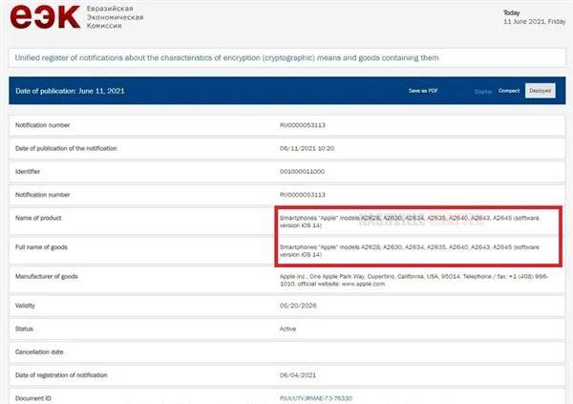This screenshot has width=573, height=404.
Task: Click Save as PDF link
Action: (x=423, y=91)
